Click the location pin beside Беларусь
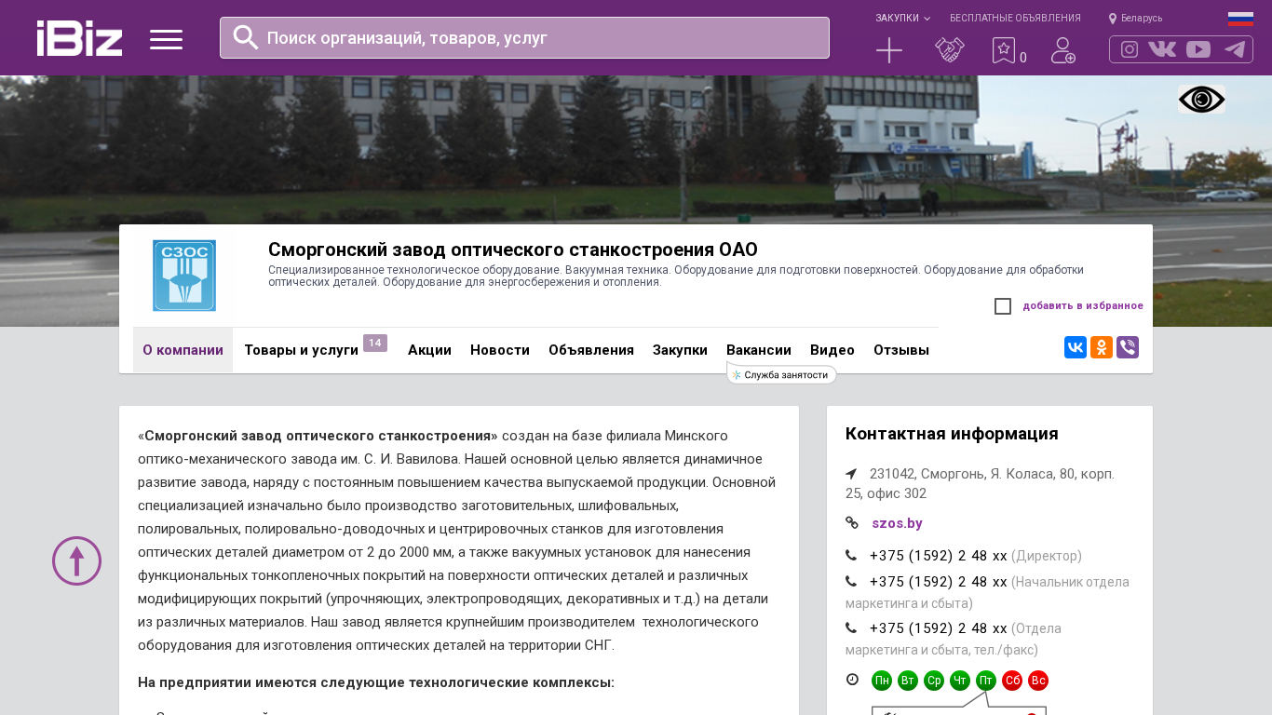The image size is (1272, 715). tap(1113, 19)
